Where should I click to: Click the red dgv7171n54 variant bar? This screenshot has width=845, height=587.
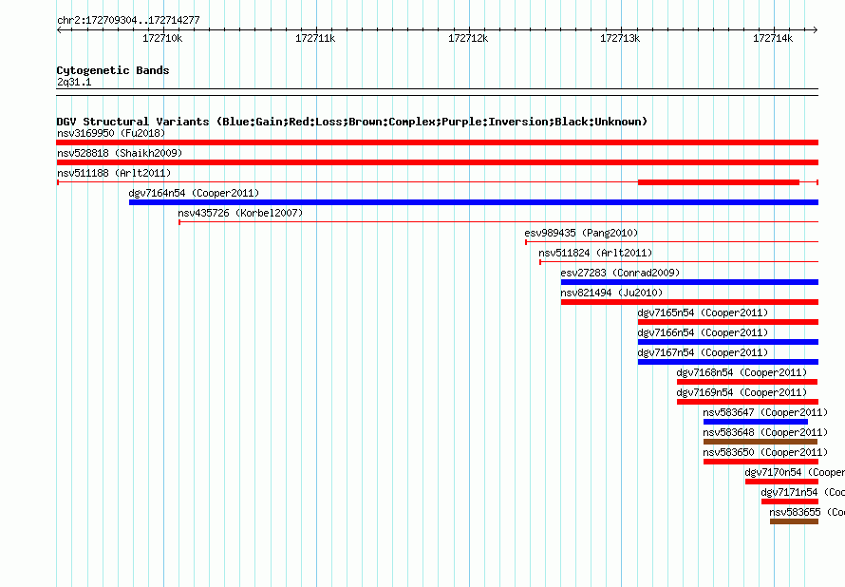tap(790, 502)
